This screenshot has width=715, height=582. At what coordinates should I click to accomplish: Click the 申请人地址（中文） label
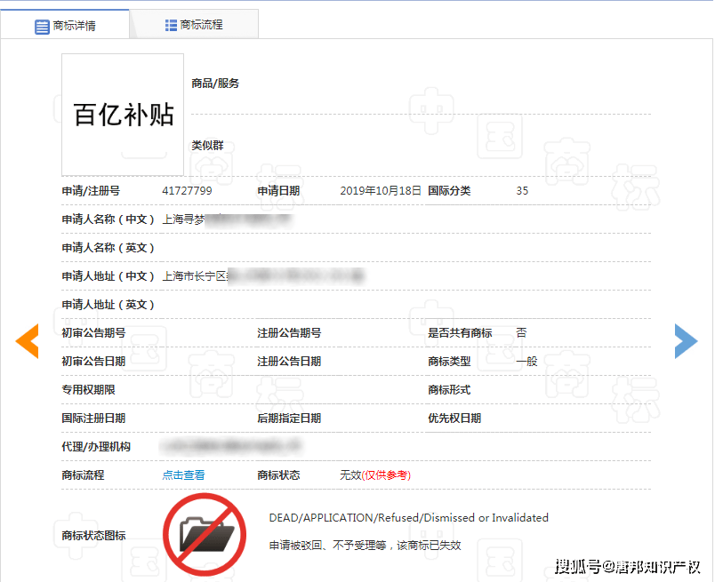point(108,276)
